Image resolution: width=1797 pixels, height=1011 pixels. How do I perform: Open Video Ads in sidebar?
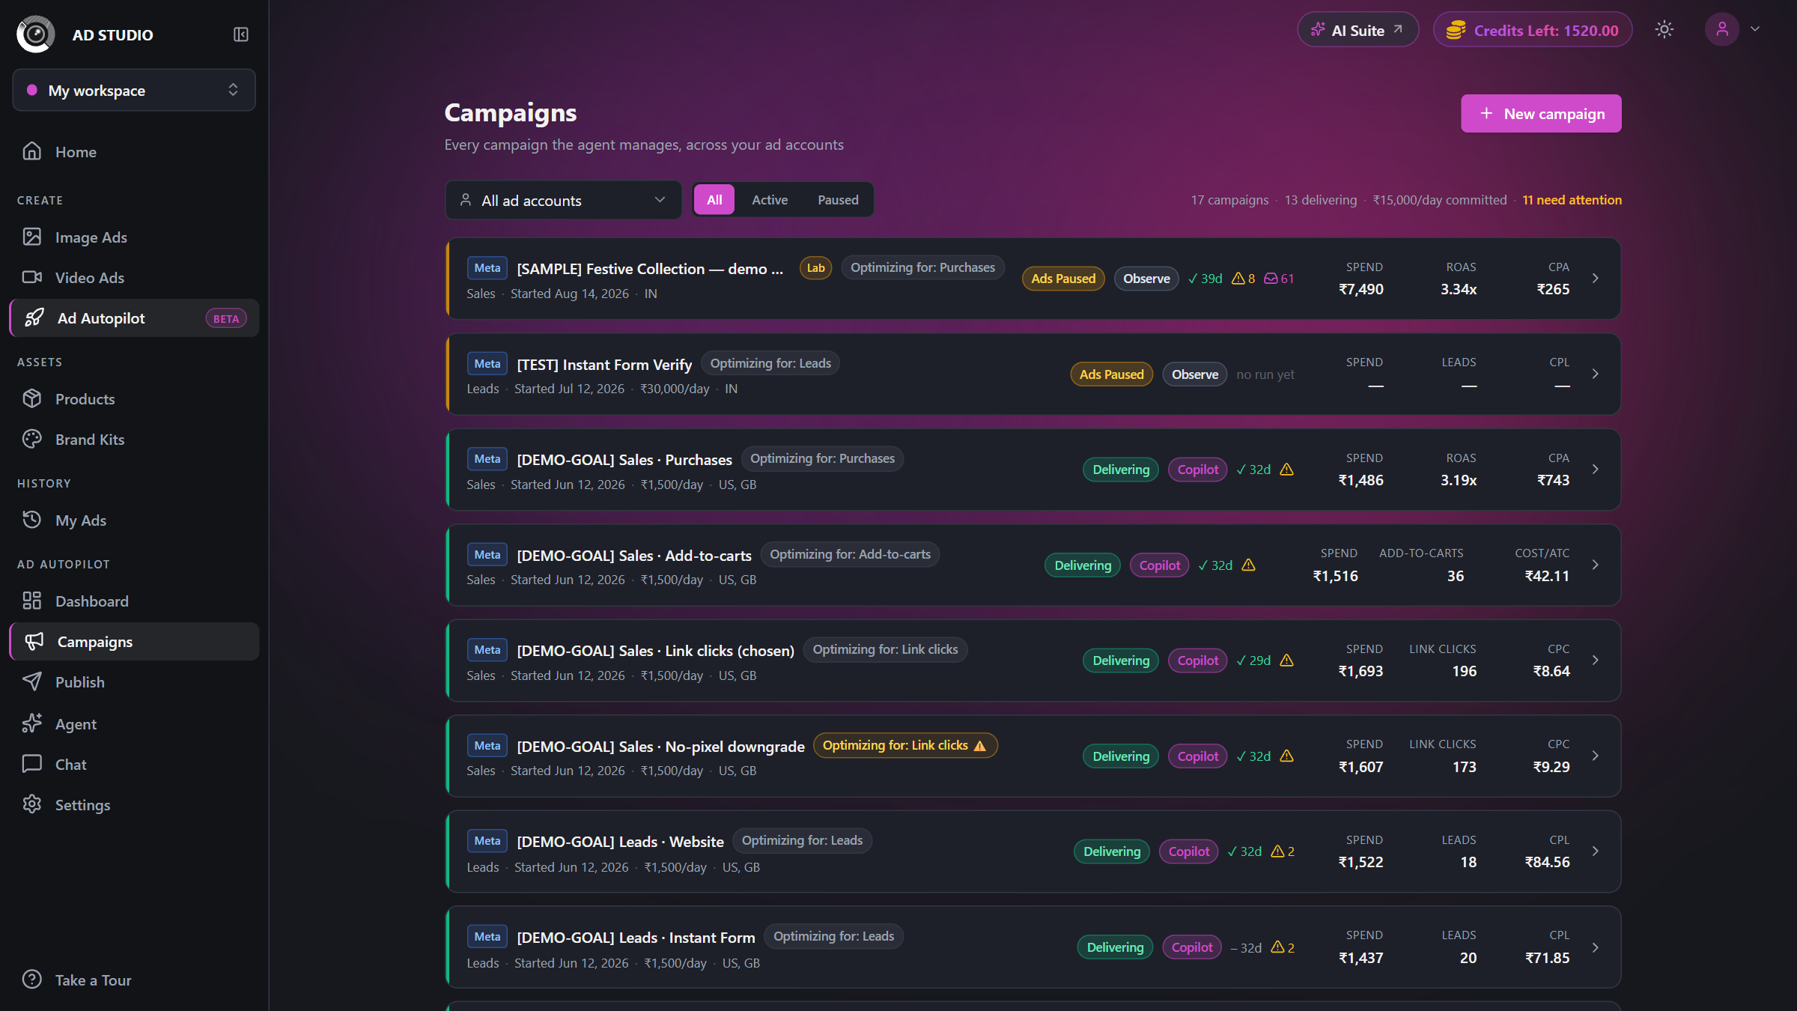tap(135, 277)
